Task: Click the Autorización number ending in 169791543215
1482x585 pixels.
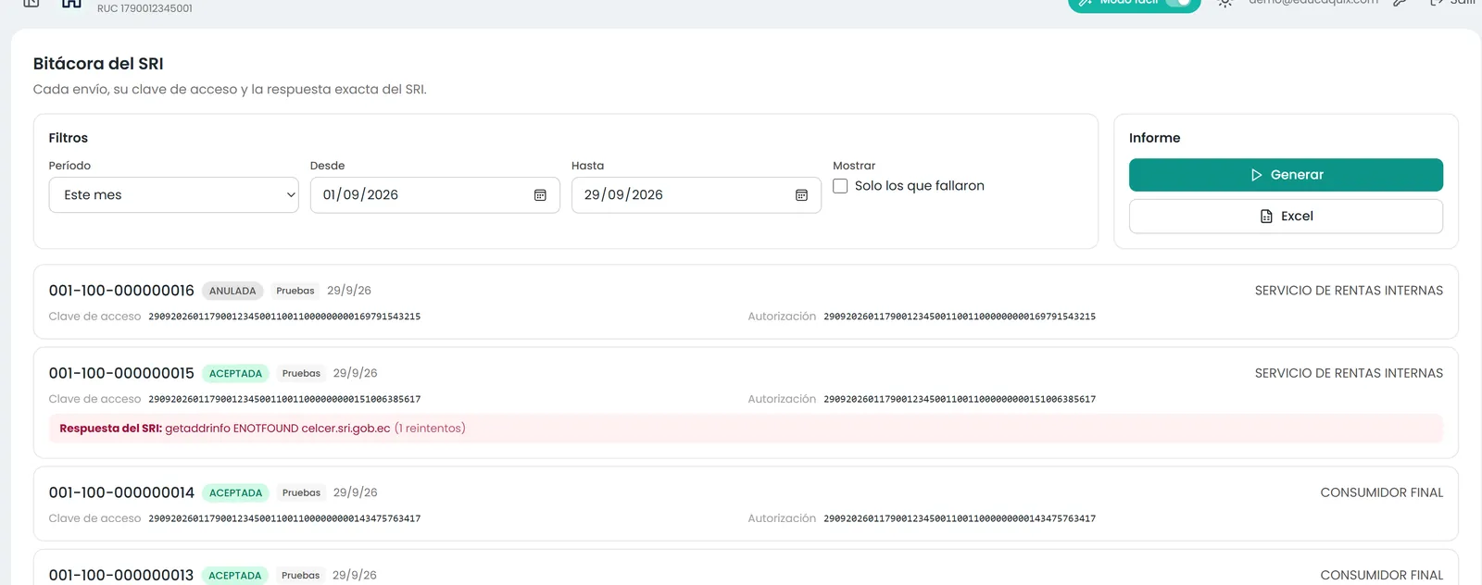Action: 960,317
